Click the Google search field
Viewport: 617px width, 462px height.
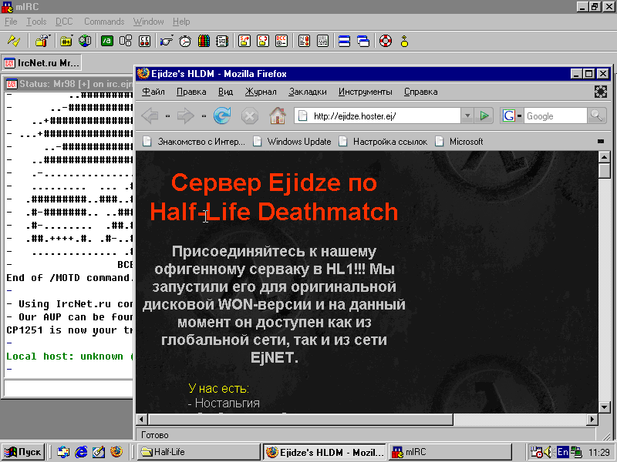[555, 116]
